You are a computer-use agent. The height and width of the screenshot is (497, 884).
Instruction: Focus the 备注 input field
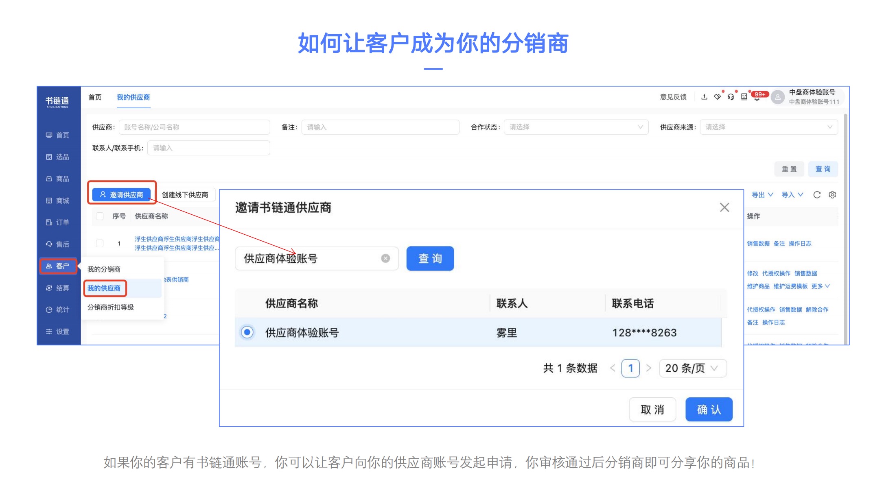[381, 127]
